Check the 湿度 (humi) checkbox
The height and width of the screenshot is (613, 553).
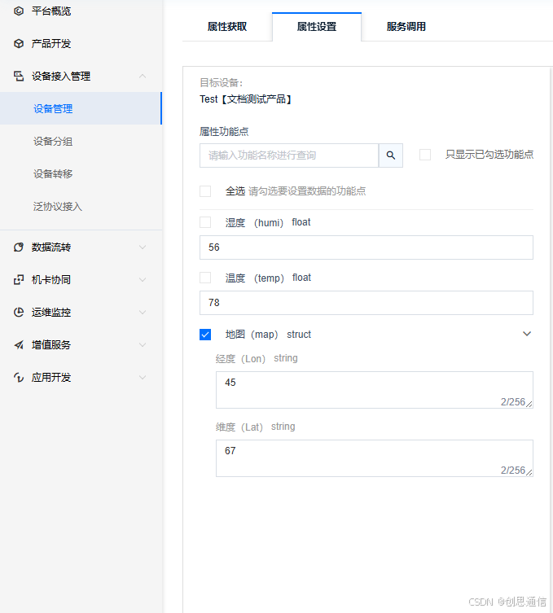(205, 222)
